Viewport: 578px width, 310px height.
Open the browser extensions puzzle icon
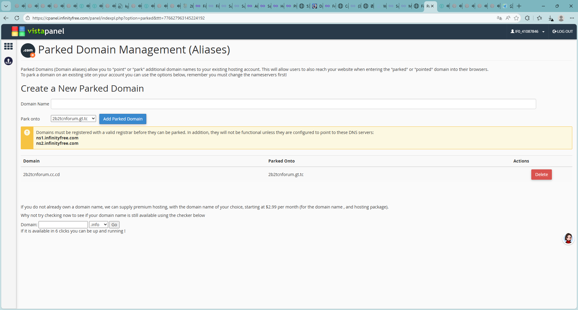[527, 18]
